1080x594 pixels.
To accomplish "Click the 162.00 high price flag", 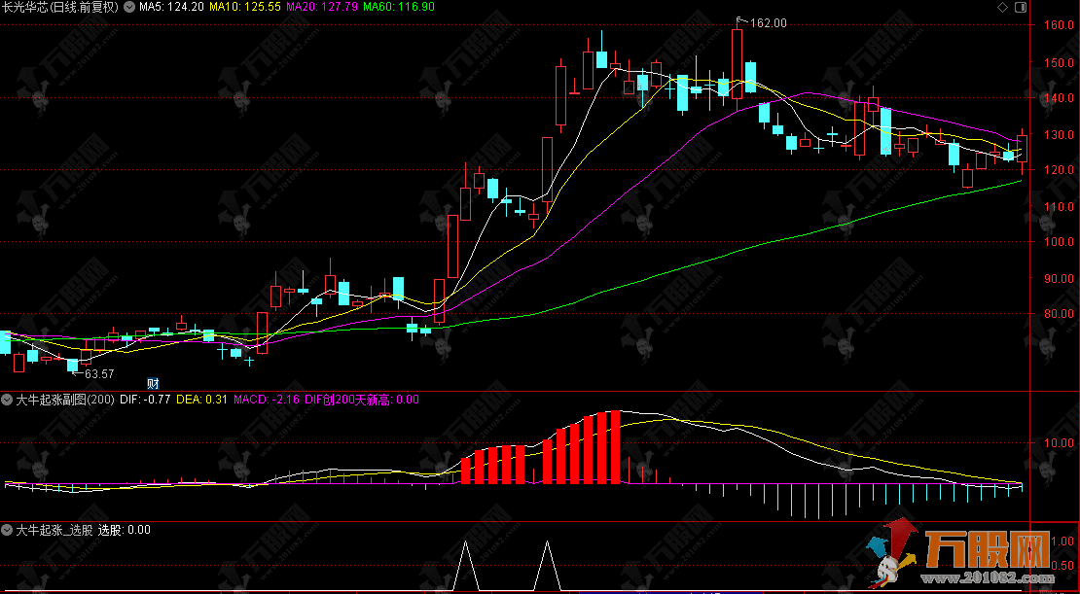I will 763,22.
